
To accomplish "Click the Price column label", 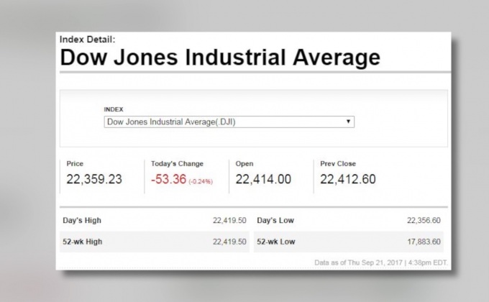I will pos(75,164).
